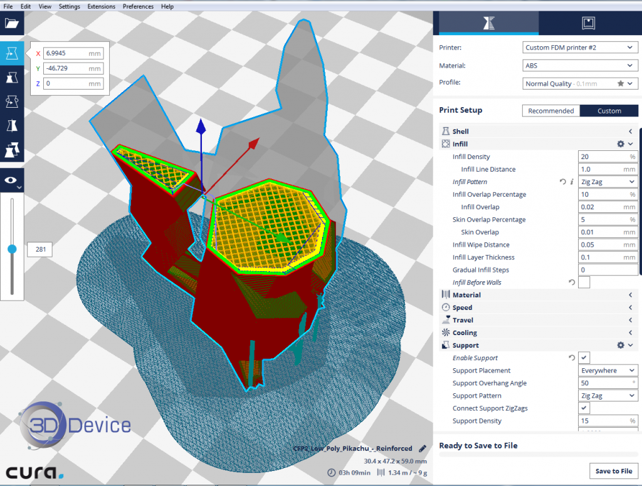Select the Mirror tool
The image size is (642, 486).
coord(12,126)
